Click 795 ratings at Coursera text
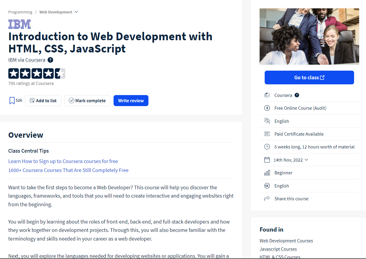The width and height of the screenshot is (366, 259). click(31, 83)
